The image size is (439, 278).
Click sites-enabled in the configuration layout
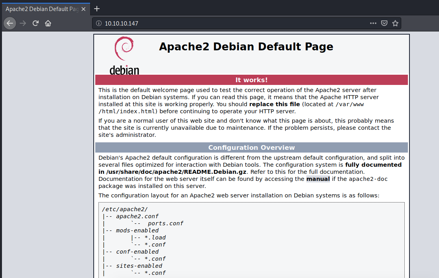139,266
